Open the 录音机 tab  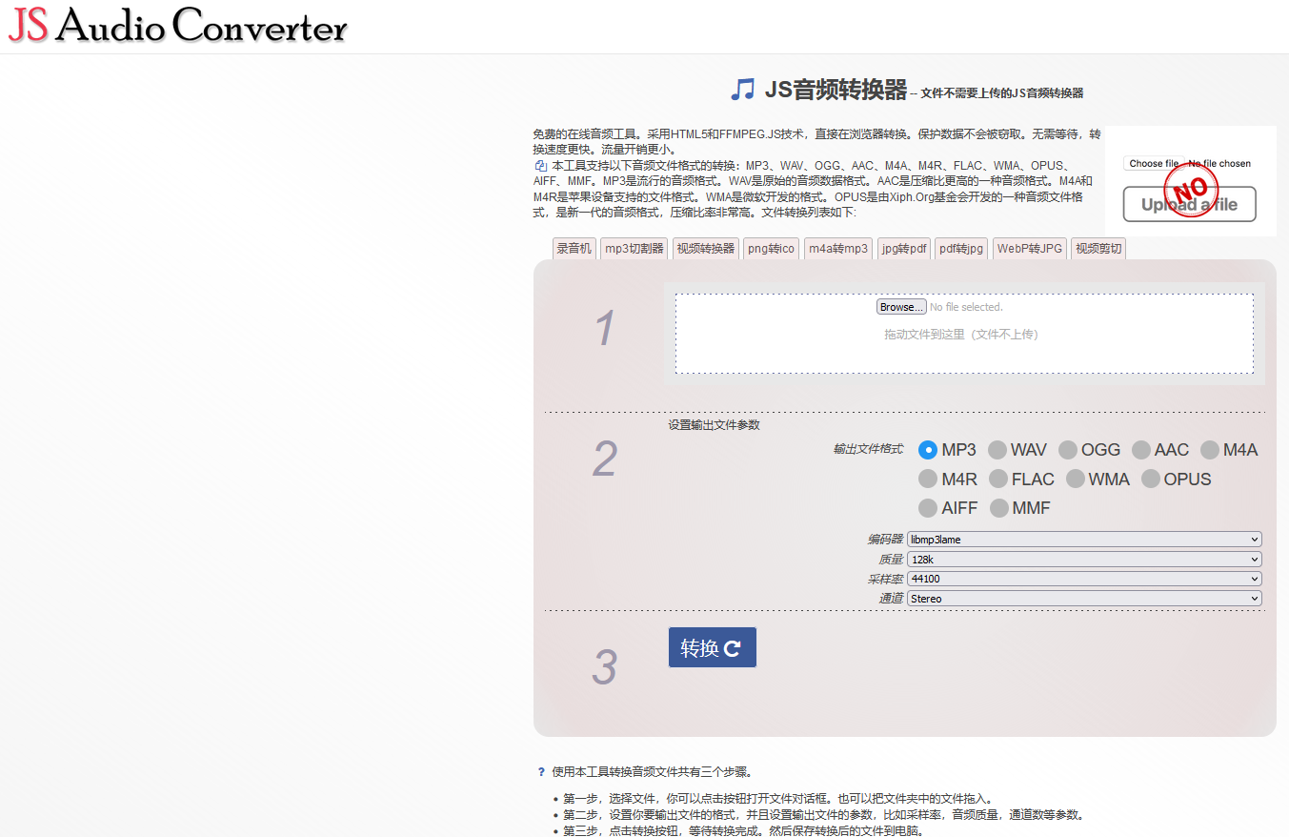pos(574,249)
